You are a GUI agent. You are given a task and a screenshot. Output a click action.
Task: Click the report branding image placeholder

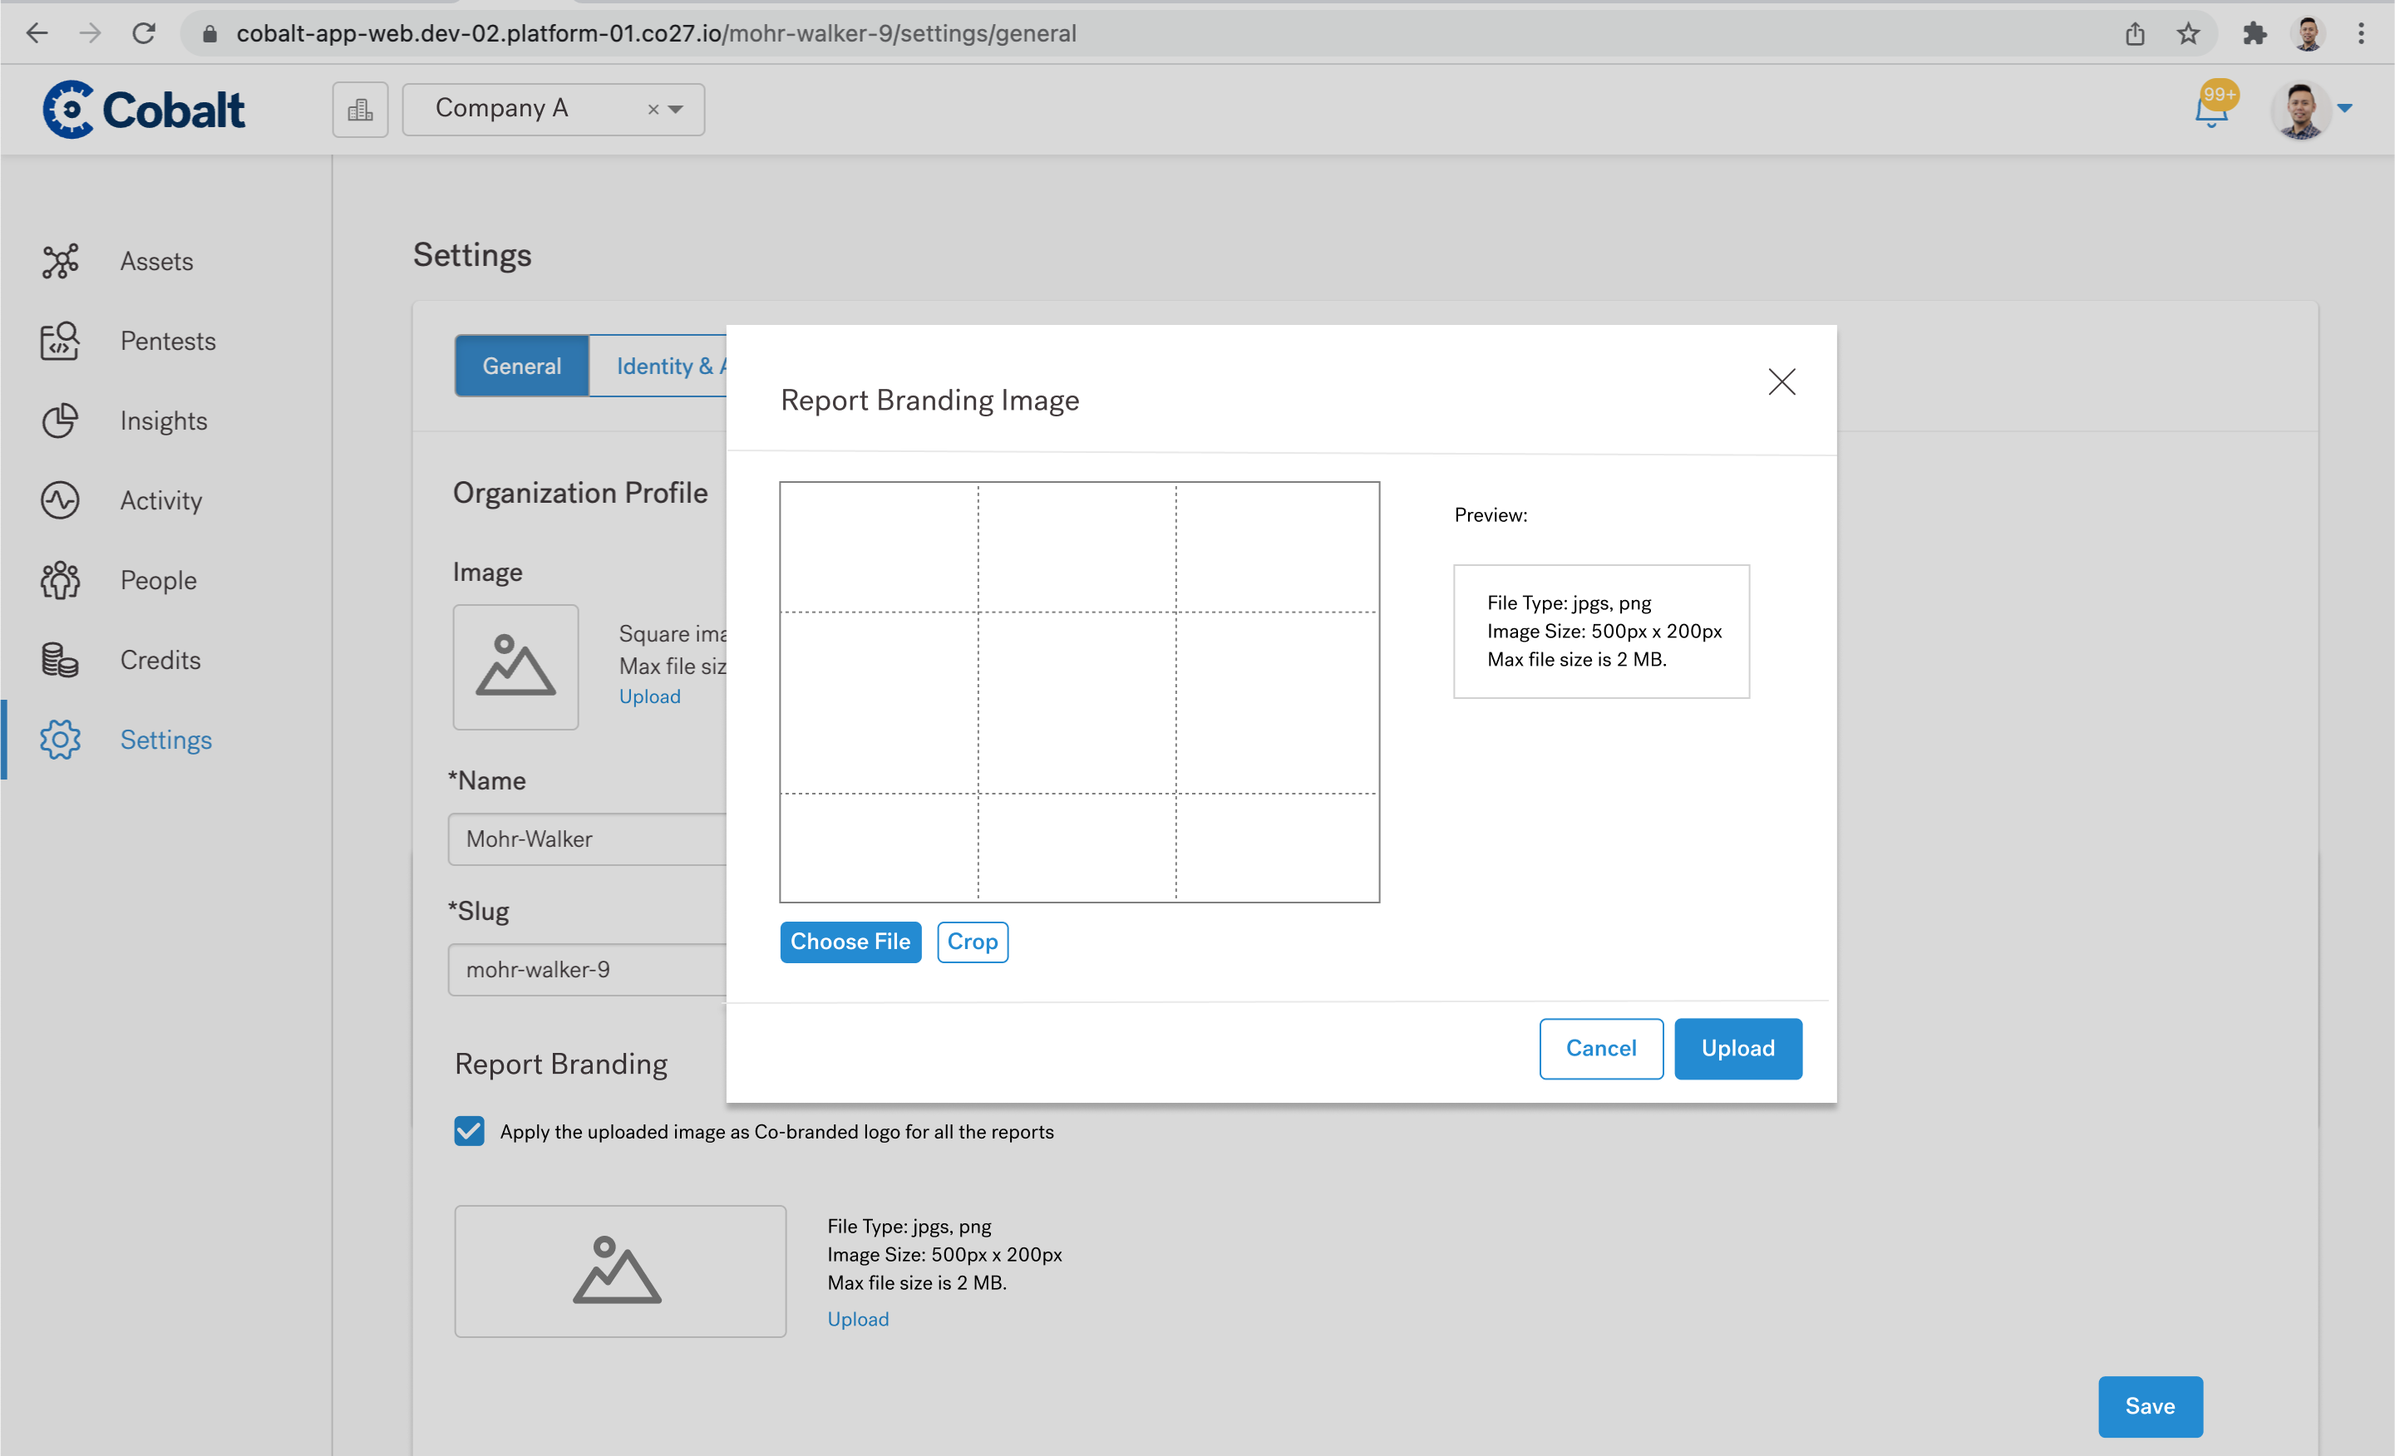[x=620, y=1272]
